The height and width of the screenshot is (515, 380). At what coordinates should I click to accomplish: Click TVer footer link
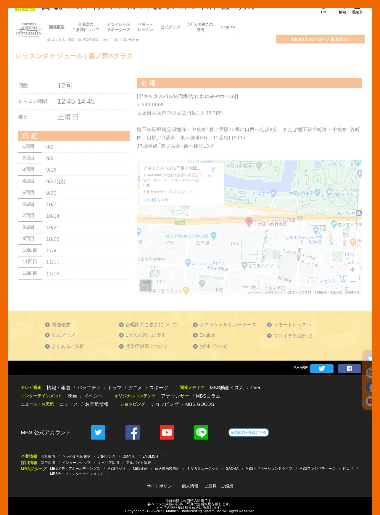pos(255,388)
